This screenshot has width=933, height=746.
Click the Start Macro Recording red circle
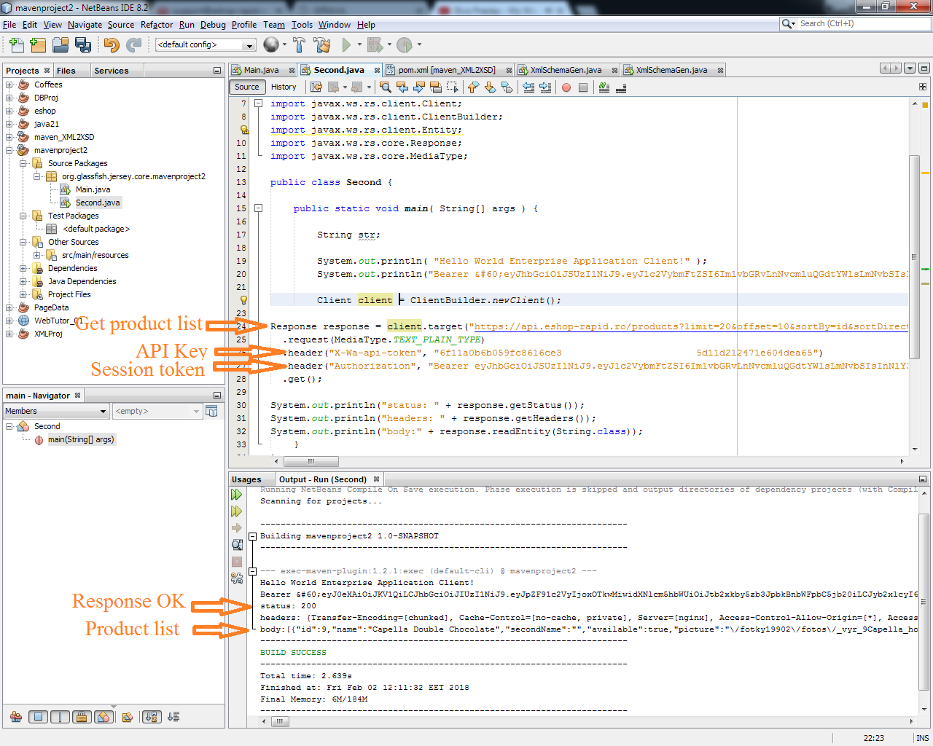[x=566, y=87]
